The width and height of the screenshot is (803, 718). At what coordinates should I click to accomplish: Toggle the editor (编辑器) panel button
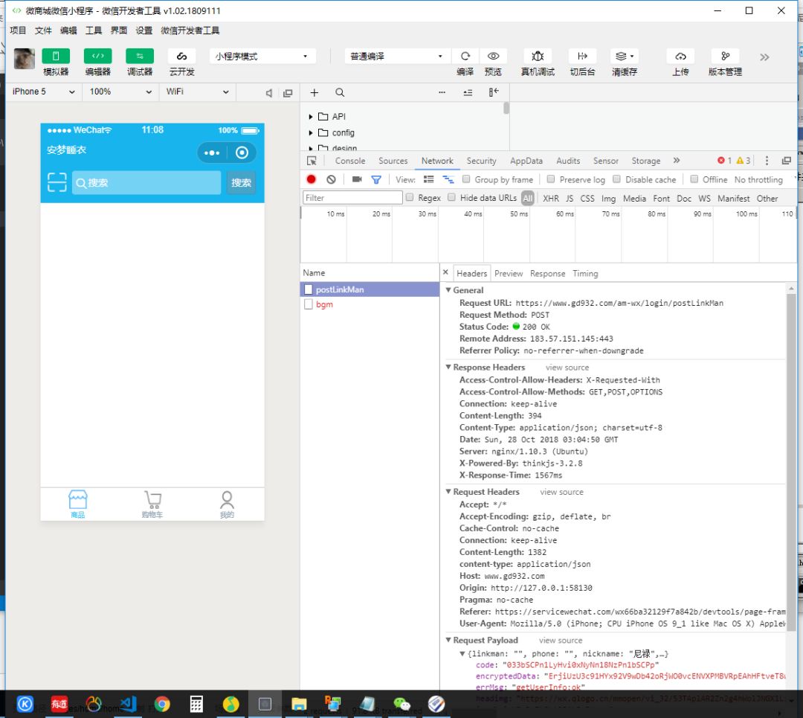(98, 56)
